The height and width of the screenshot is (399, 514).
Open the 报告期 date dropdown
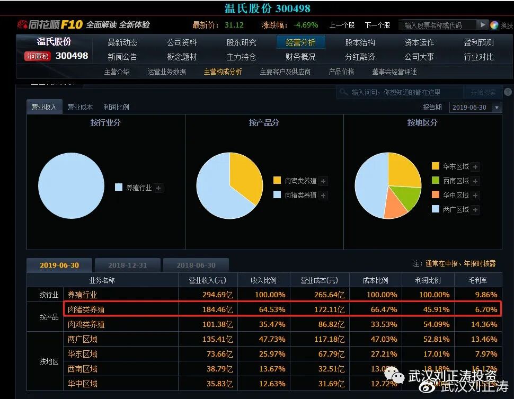(476, 107)
